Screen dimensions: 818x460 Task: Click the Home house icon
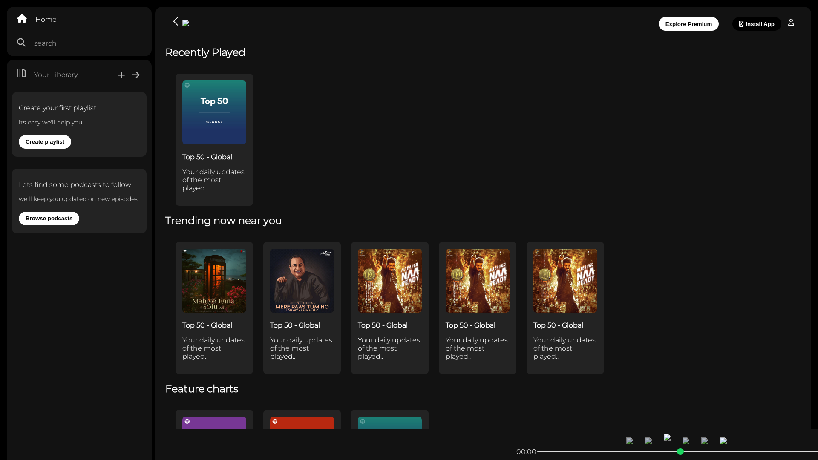22,19
